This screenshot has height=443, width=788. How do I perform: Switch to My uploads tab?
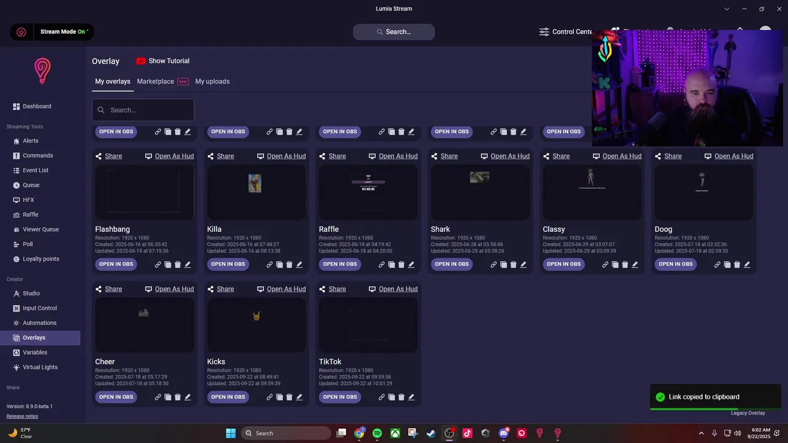(x=212, y=81)
